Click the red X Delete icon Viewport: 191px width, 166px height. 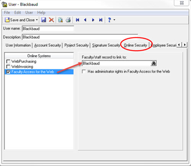[52, 20]
